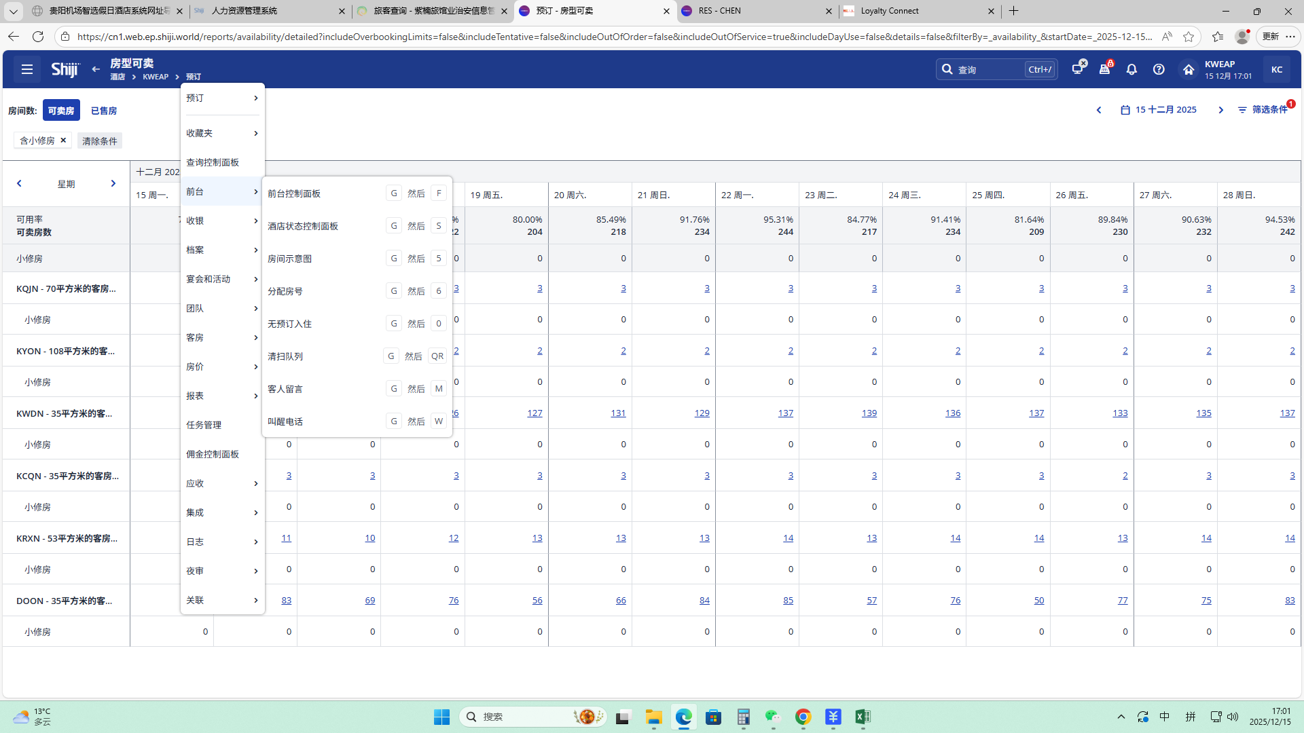Open the alerts icon with red badge

(1105, 69)
